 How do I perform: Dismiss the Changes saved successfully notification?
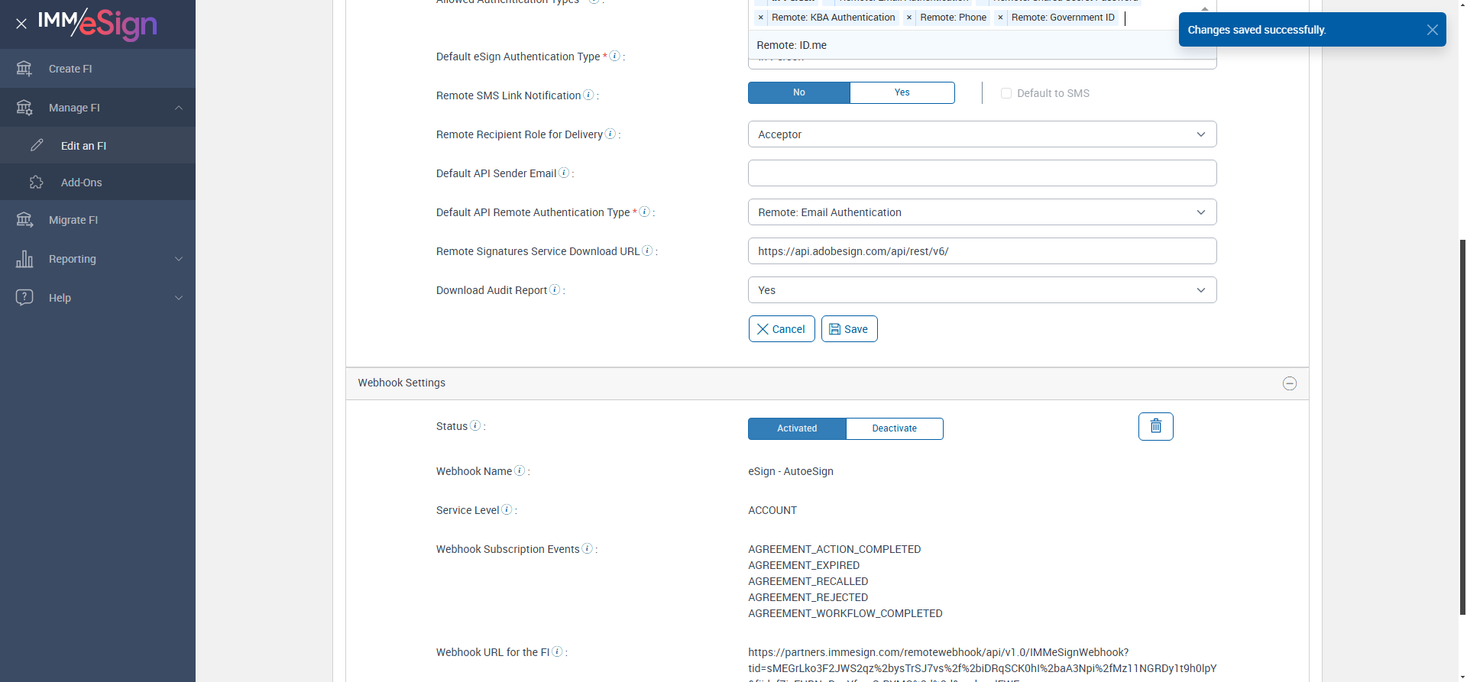coord(1433,30)
